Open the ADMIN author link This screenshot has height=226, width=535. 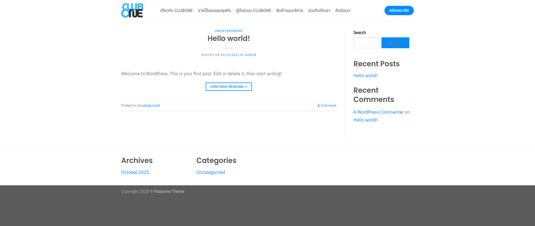(x=251, y=55)
